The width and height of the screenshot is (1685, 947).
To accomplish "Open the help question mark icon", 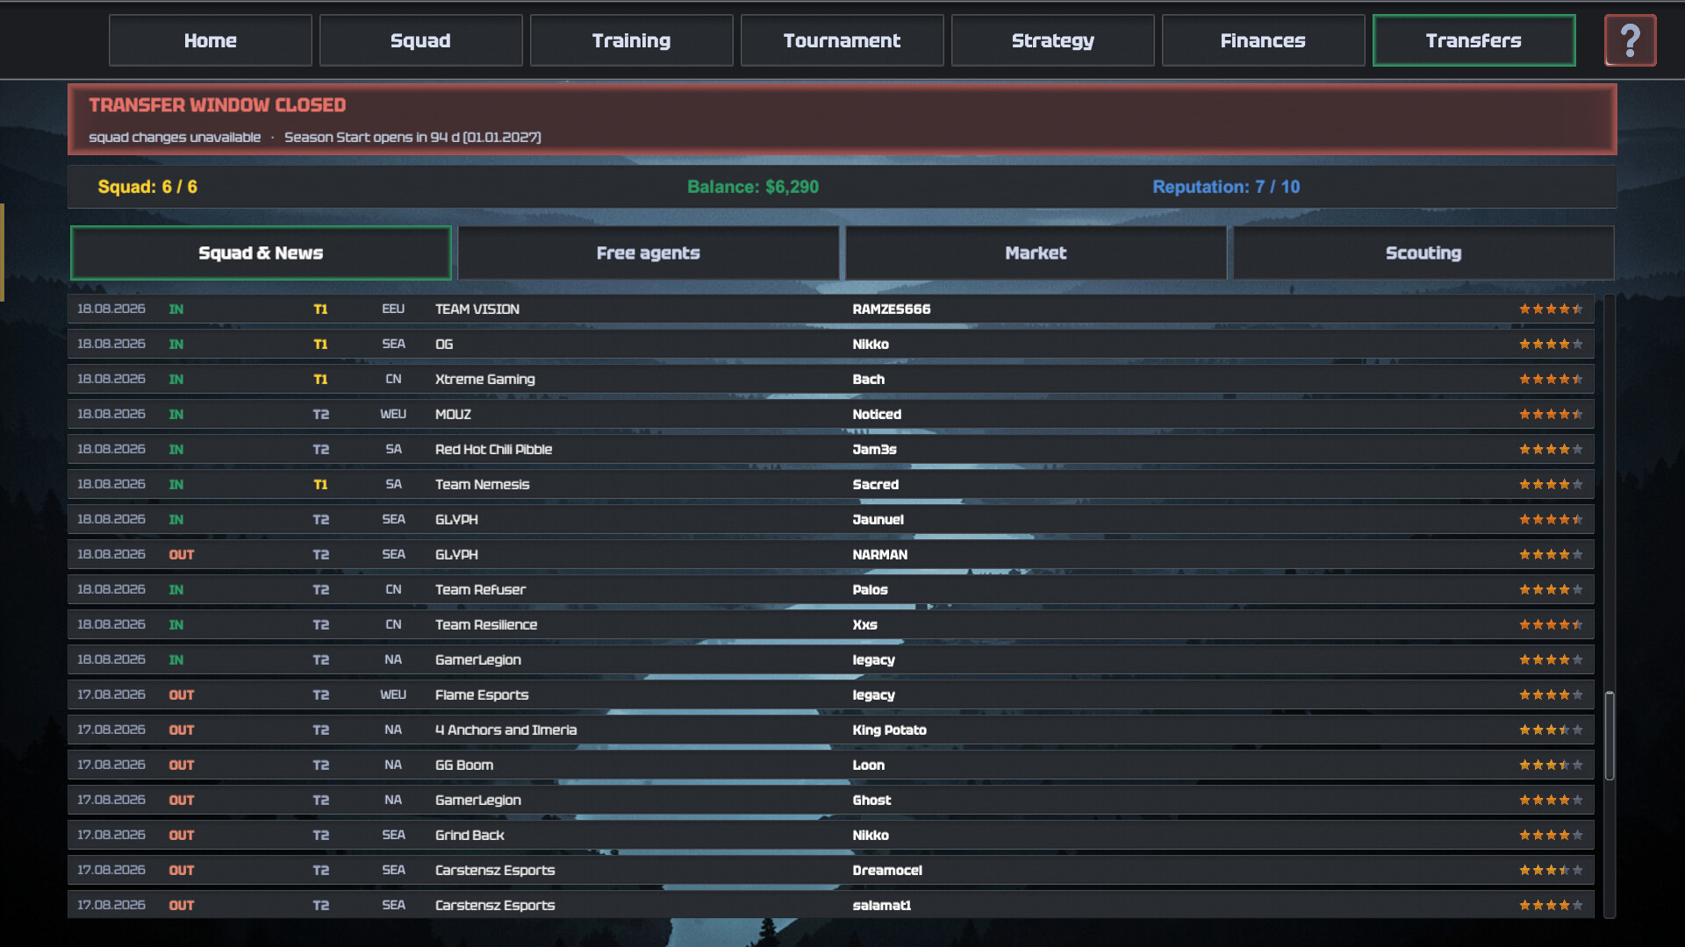I will tap(1630, 40).
